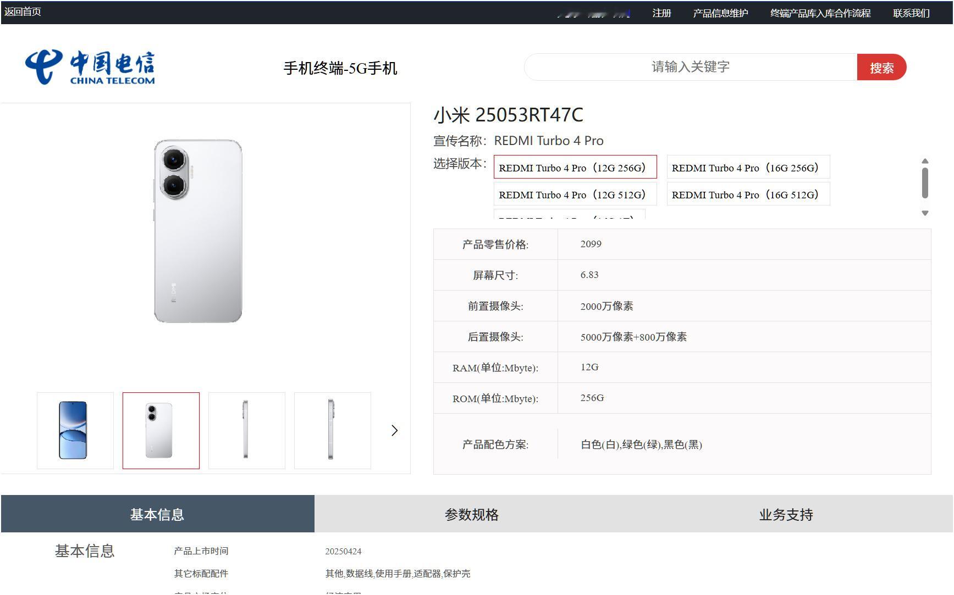Viewport: 954px width, 595px height.
Task: Show next product thumbnails with right chevron
Action: click(x=394, y=431)
